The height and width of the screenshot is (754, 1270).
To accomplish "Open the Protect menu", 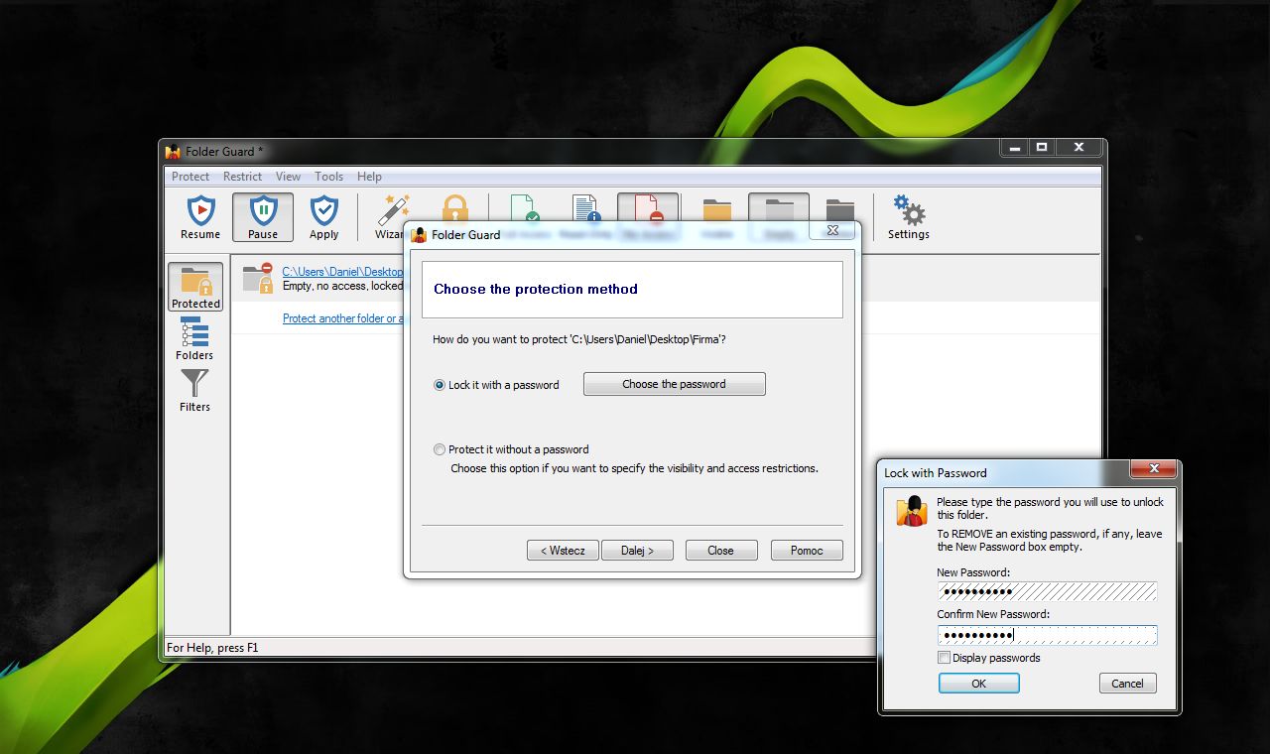I will (190, 177).
